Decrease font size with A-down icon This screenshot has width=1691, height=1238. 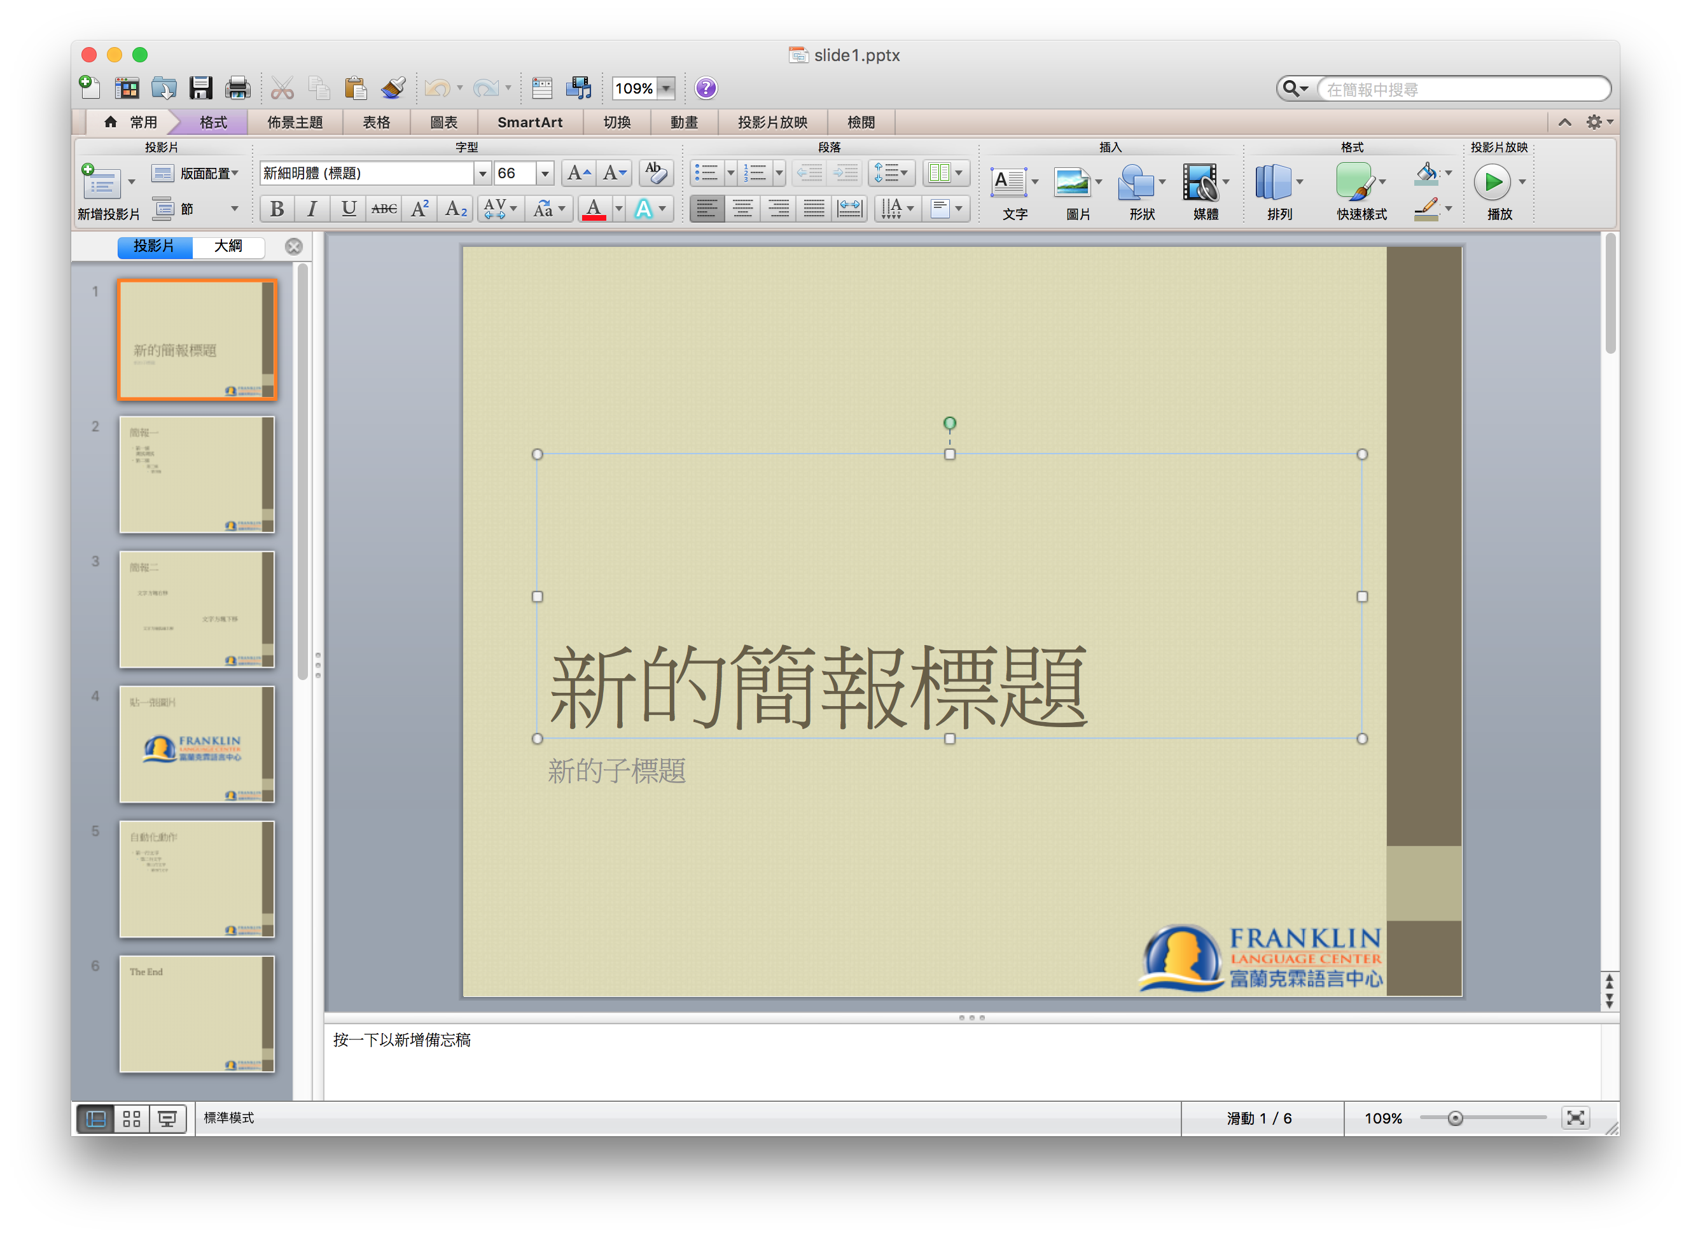[615, 173]
